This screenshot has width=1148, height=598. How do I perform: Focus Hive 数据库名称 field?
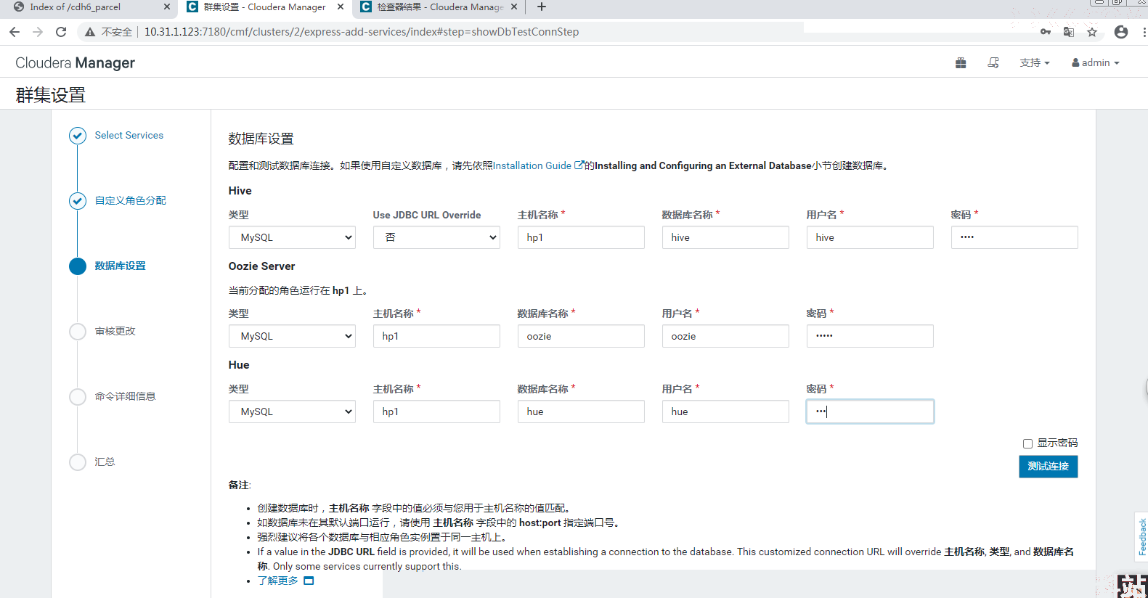[725, 237]
